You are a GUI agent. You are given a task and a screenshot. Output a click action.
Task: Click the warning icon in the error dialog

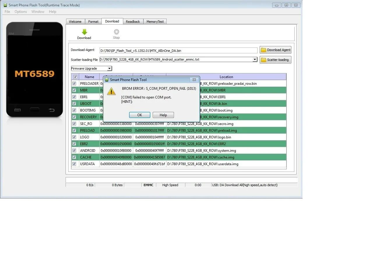point(111,91)
